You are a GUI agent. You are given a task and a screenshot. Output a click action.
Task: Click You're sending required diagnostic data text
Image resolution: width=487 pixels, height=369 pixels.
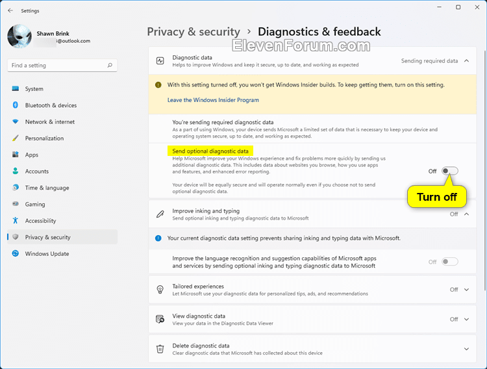[223, 122]
